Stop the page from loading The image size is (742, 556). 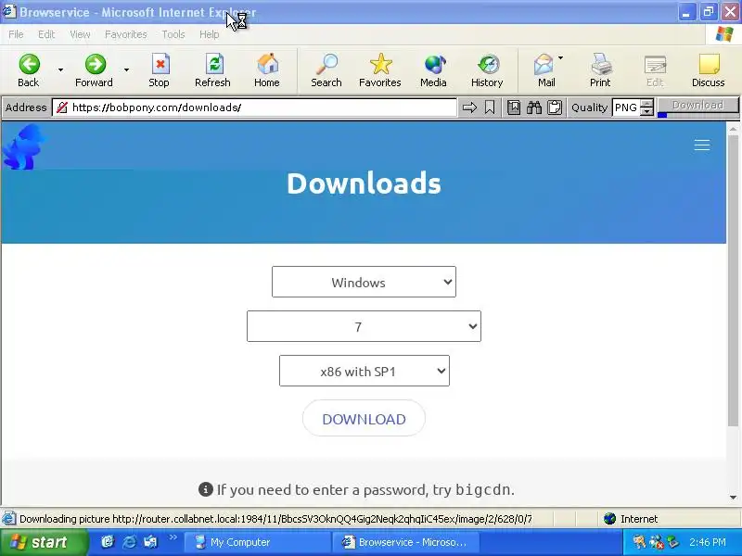[160, 70]
